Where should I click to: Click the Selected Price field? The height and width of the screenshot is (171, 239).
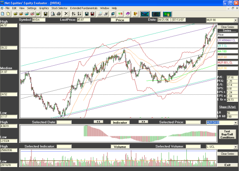pyautogui.click(x=193, y=122)
